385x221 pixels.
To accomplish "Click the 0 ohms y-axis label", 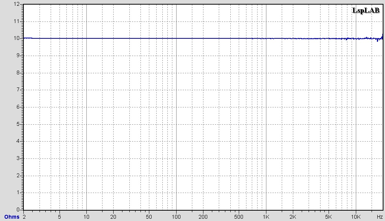I will (x=18, y=210).
